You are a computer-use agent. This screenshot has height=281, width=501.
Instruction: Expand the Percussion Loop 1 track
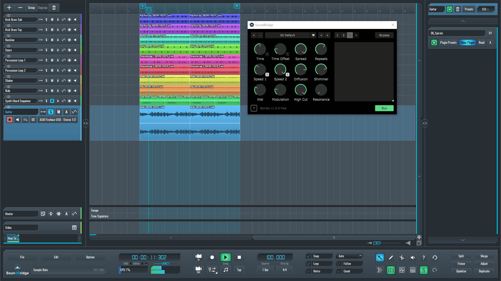[41, 60]
